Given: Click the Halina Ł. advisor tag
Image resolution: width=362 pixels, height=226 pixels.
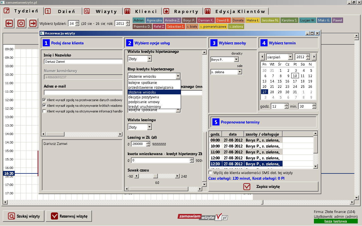Looking at the screenshot, I should coord(252,20).
